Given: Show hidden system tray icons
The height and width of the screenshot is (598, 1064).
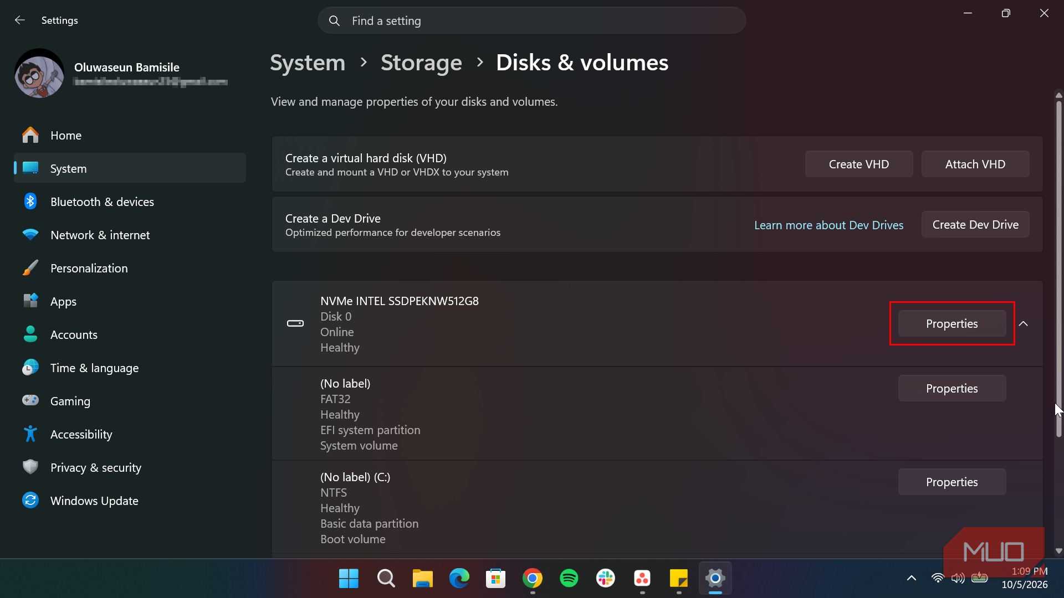Looking at the screenshot, I should tap(911, 578).
